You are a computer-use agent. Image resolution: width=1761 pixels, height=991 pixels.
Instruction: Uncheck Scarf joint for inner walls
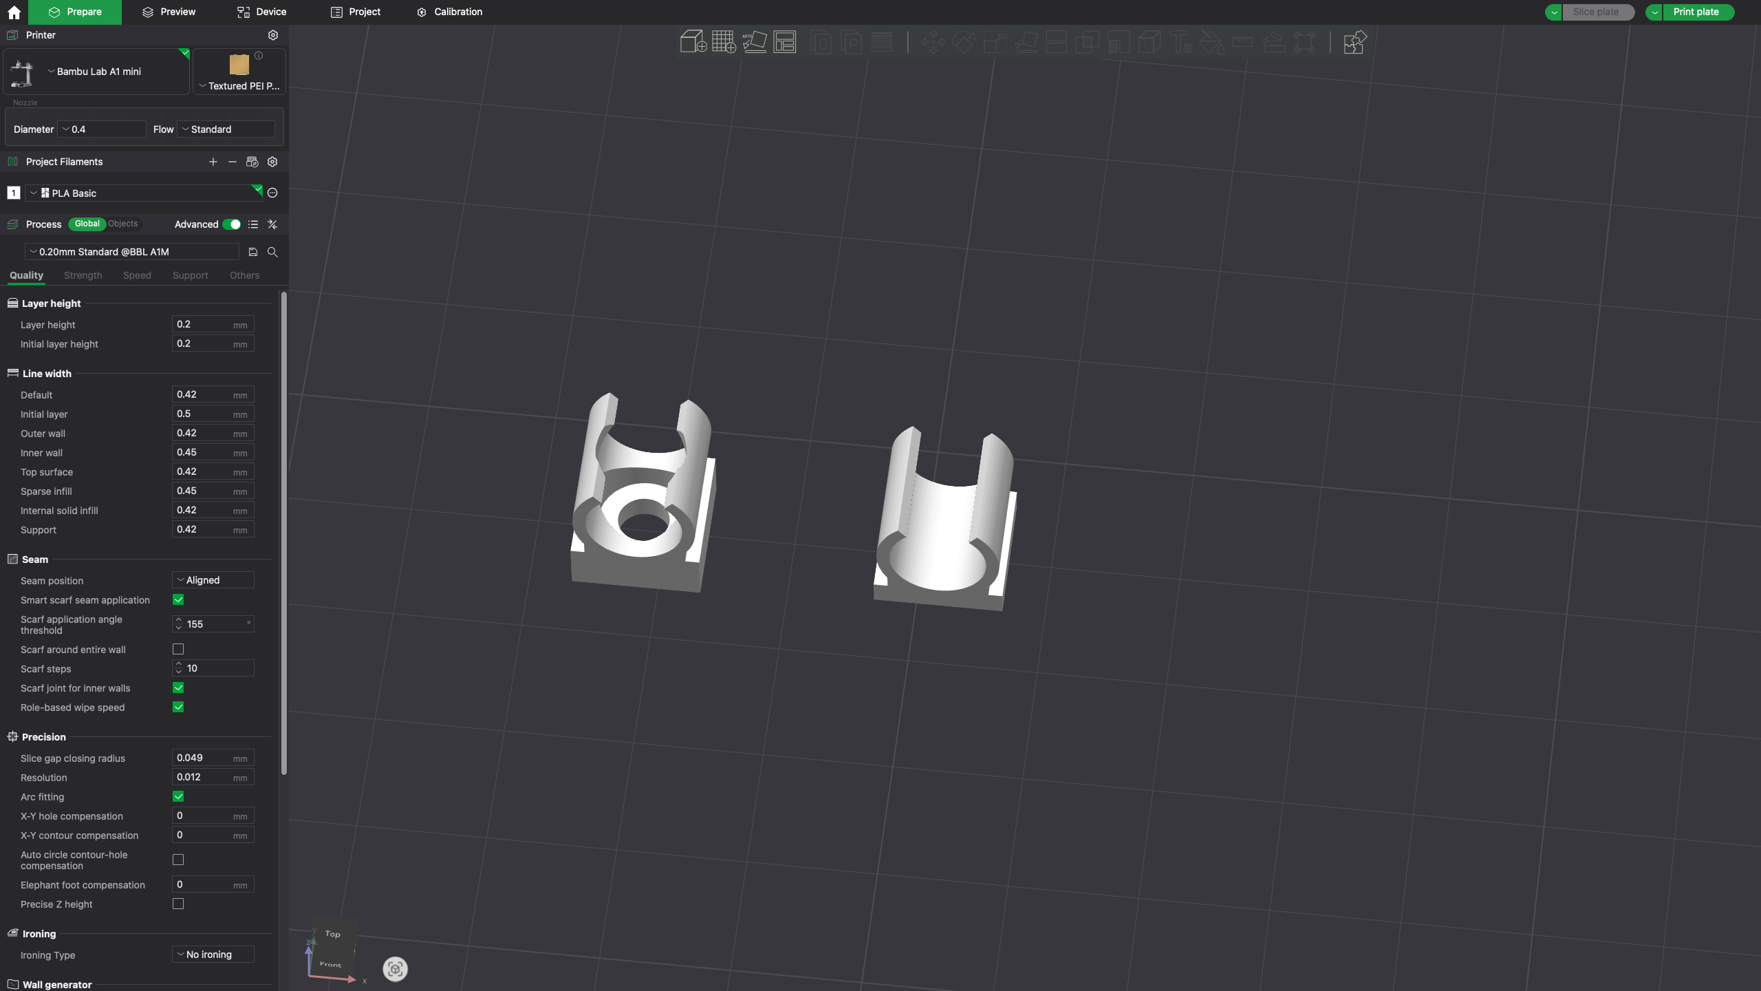[178, 688]
